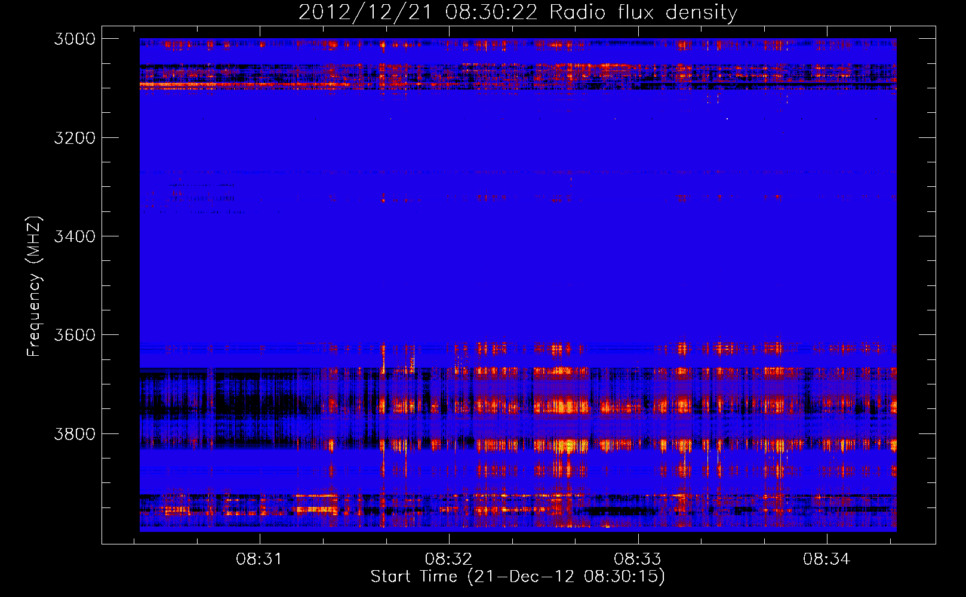The width and height of the screenshot is (966, 597).
Task: Click the 08:32 time tick label
Action: coord(448,559)
